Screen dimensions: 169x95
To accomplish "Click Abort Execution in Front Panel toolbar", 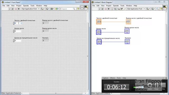I will click(16, 9).
